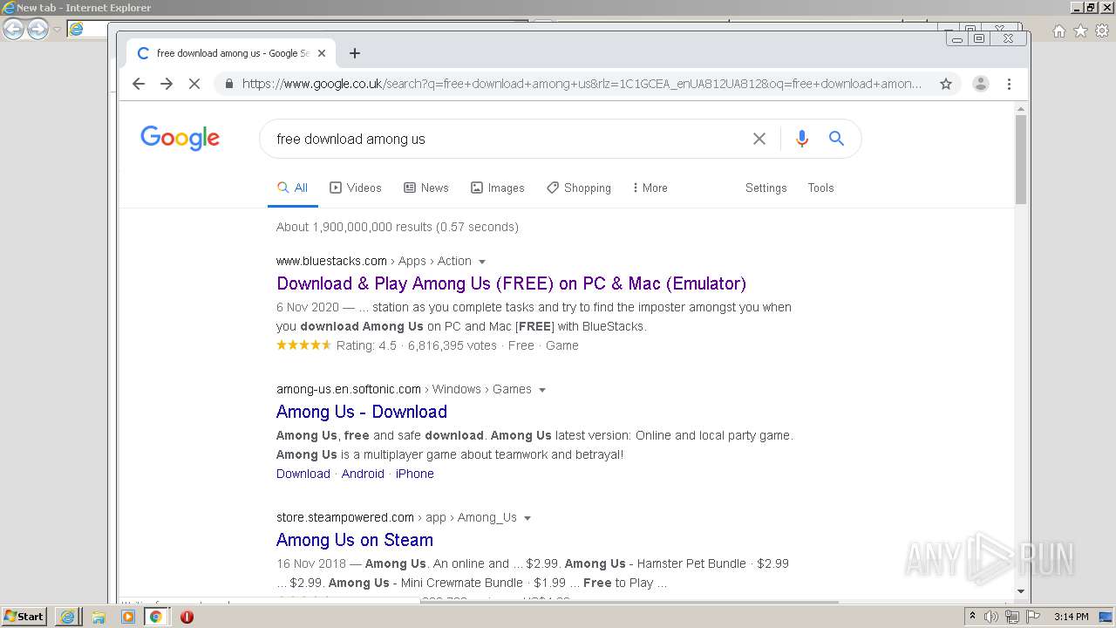
Task: Open the media player taskbar icon
Action: click(128, 617)
